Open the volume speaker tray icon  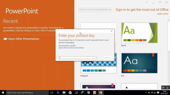[152, 93]
